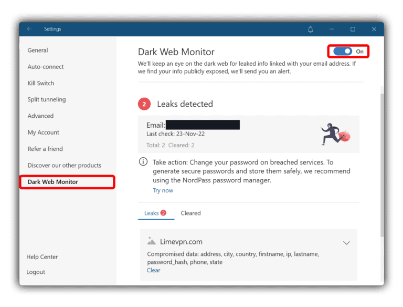Expand the Limevpn.com leak details
Screen dimensions: 403x307
point(346,243)
